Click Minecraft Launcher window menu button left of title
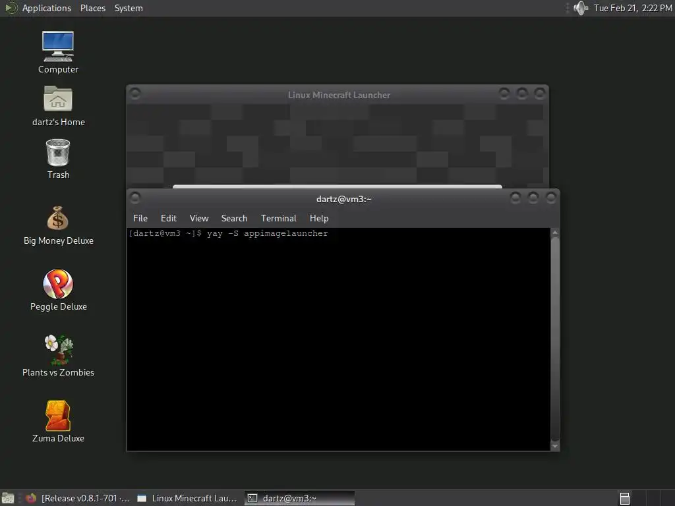This screenshot has height=506, width=675. click(x=135, y=94)
